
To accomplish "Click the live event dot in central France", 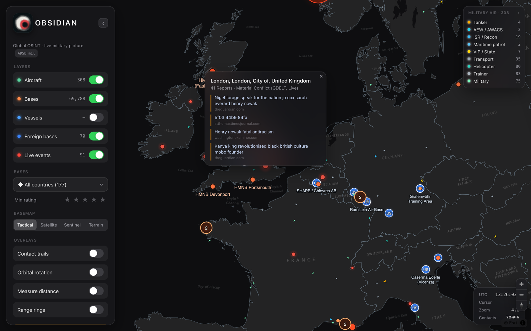I will (293, 254).
